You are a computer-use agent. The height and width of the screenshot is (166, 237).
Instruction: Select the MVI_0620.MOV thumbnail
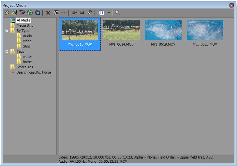tap(205, 30)
